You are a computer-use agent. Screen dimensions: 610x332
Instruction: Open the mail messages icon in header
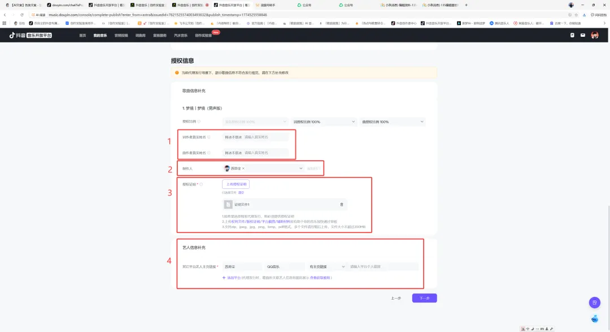(583, 35)
